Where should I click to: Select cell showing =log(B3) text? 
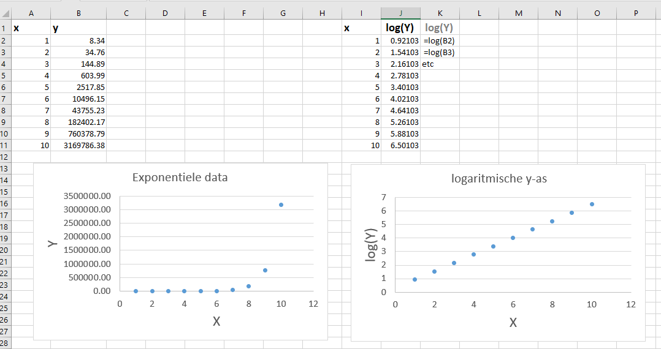[x=439, y=52]
